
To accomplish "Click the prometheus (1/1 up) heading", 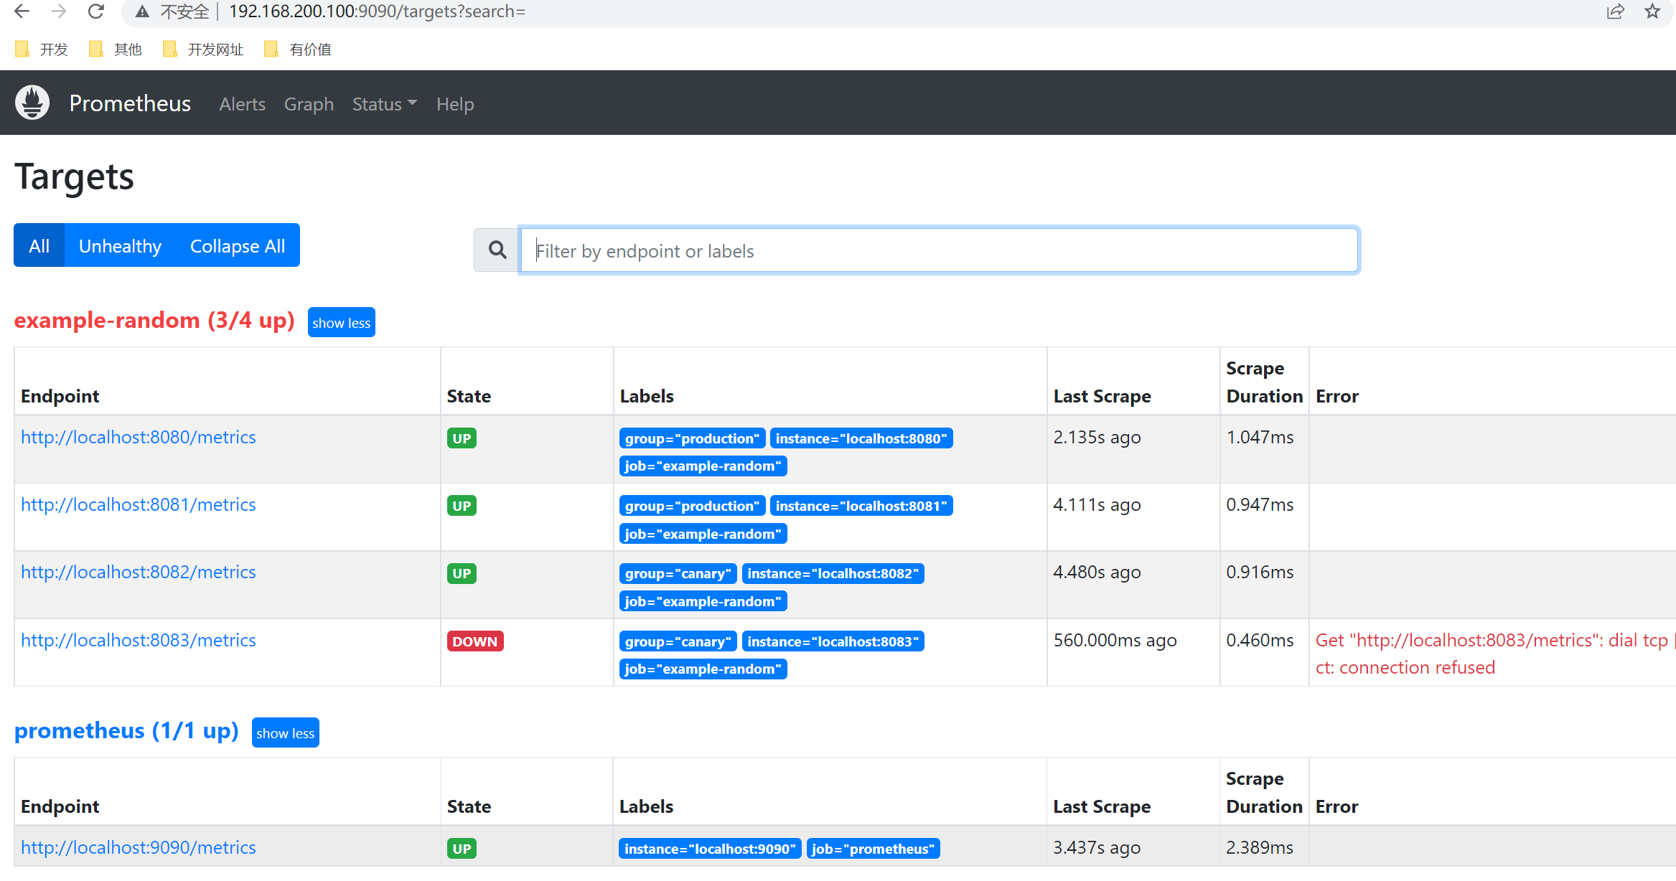I will (x=126, y=730).
